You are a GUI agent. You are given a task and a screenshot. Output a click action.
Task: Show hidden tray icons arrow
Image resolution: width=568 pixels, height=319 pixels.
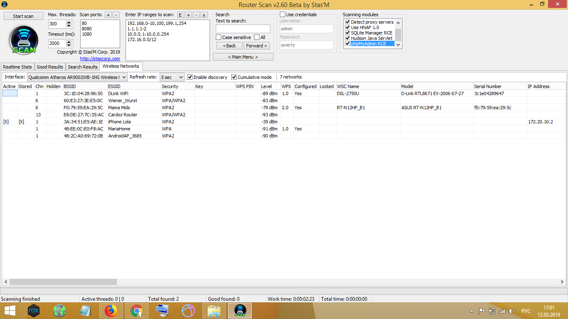(472, 311)
